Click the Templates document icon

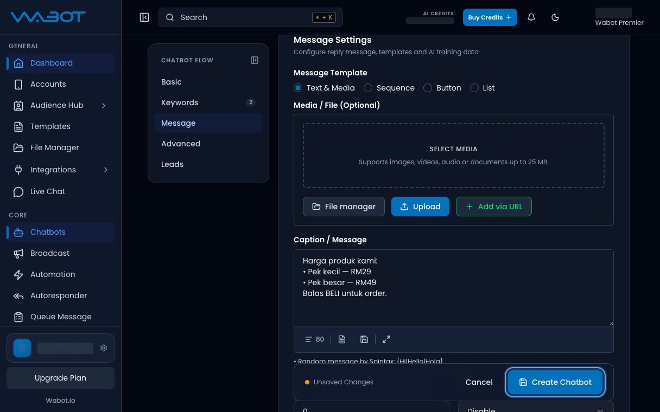point(18,126)
